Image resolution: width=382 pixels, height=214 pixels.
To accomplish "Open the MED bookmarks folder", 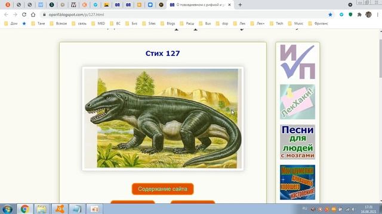I will click(x=98, y=24).
